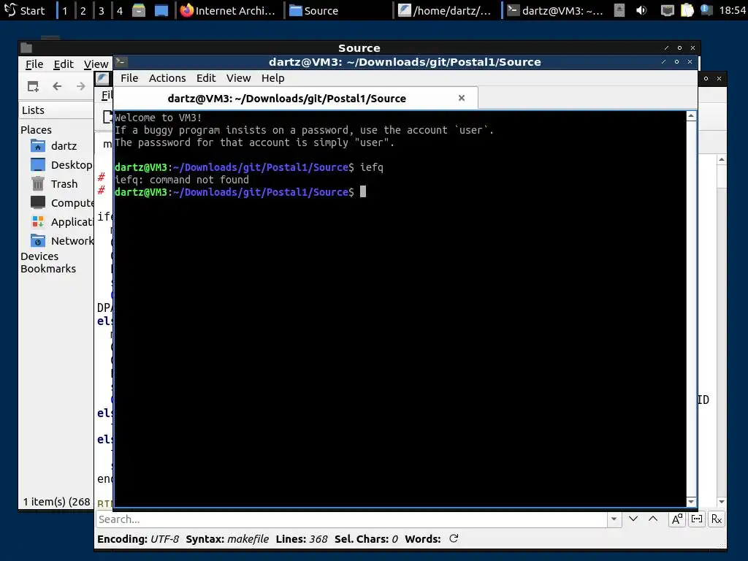Find previous match with the up chevron
This screenshot has width=748, height=561.
pyautogui.click(x=653, y=519)
